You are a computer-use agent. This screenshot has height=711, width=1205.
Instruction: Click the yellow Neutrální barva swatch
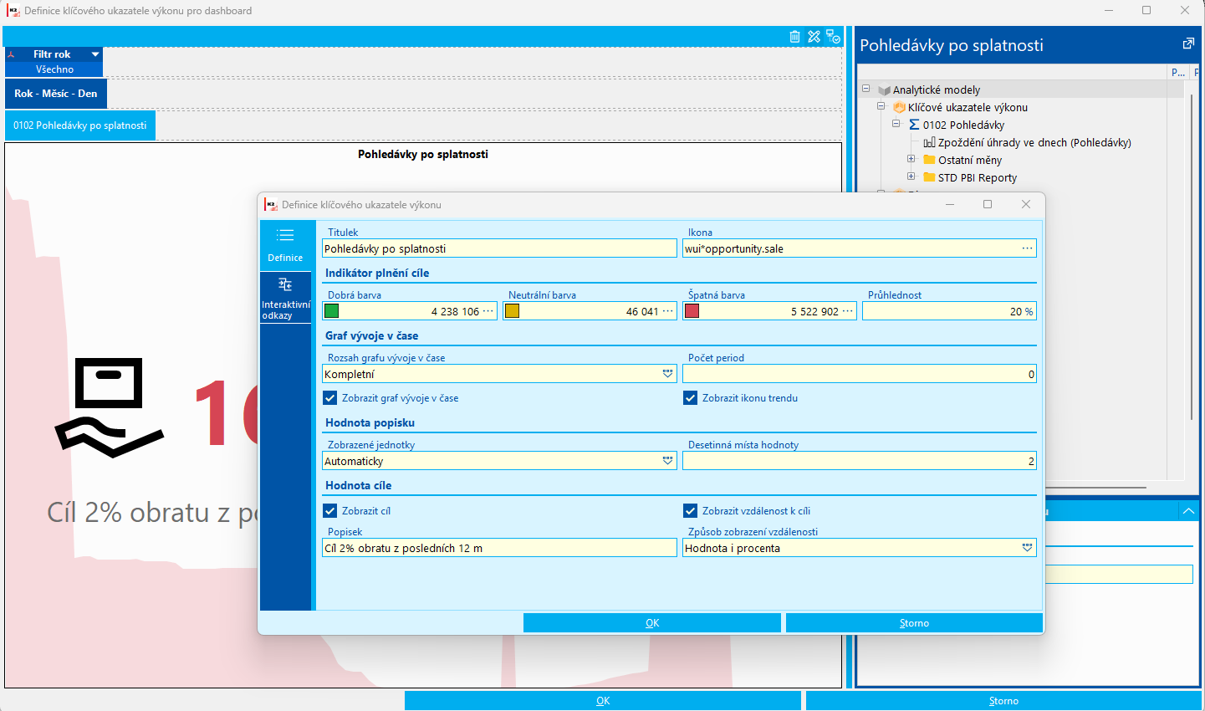click(x=512, y=311)
